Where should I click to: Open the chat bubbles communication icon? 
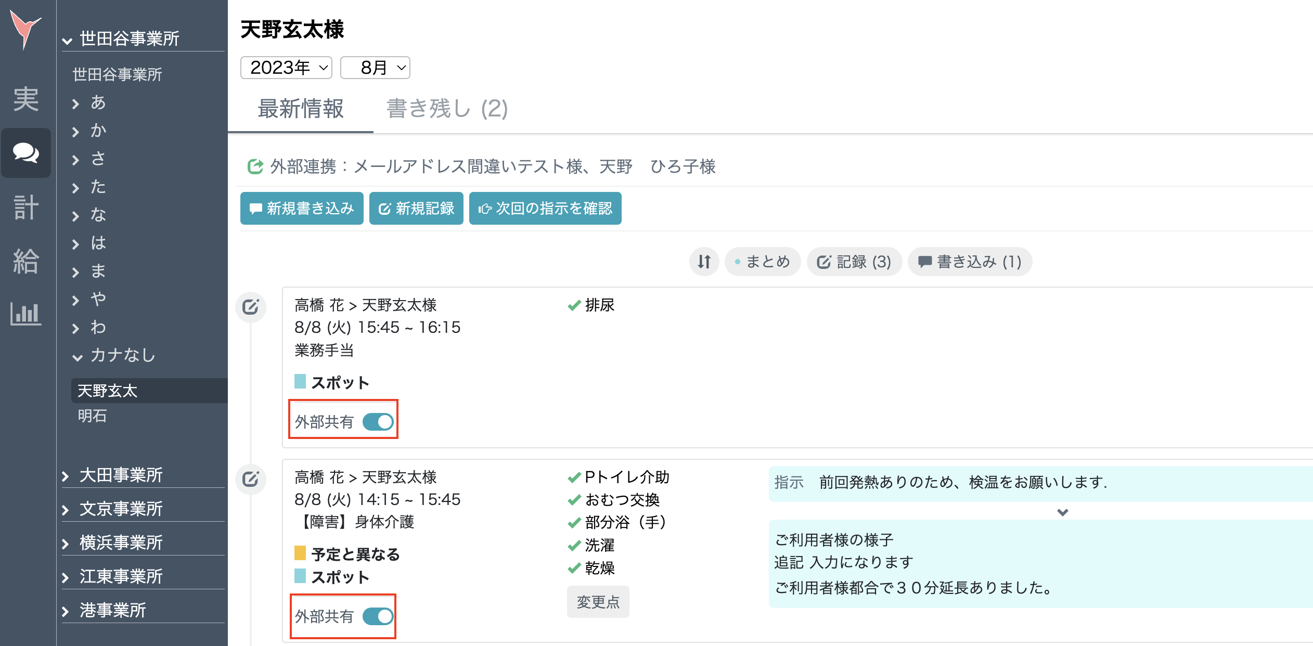(25, 153)
